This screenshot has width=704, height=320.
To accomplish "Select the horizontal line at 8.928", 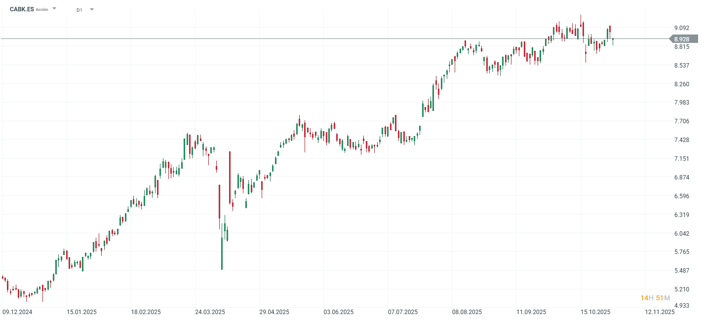I will point(346,37).
